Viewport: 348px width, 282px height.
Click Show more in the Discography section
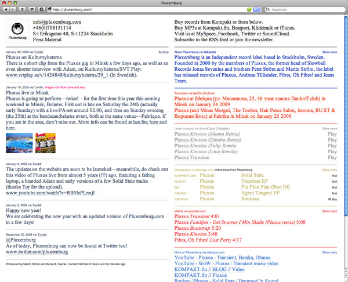click(x=329, y=170)
